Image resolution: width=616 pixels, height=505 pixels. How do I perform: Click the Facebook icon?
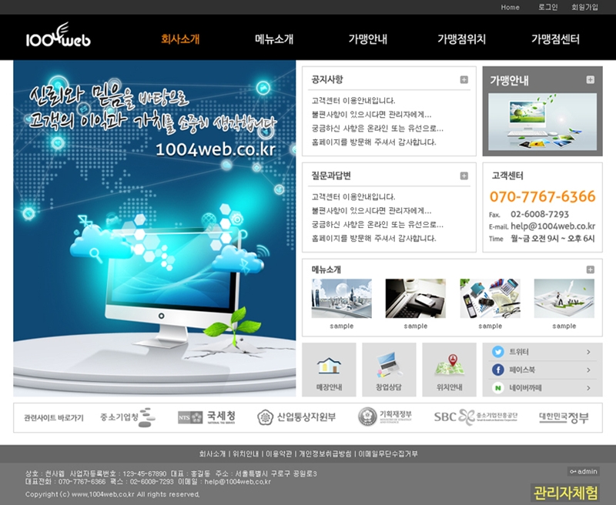coord(498,370)
